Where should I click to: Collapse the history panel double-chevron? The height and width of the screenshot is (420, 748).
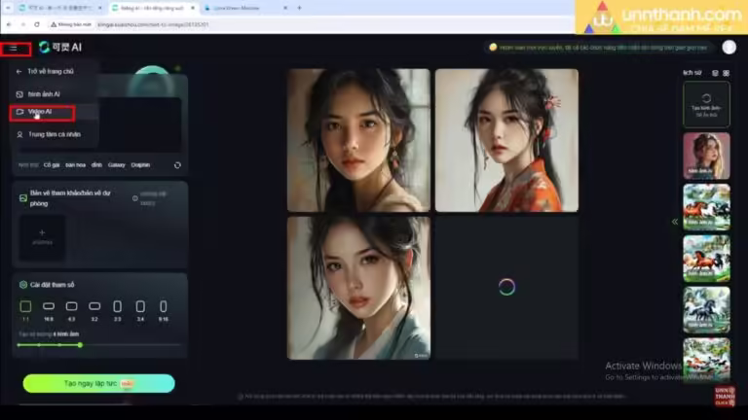[675, 222]
